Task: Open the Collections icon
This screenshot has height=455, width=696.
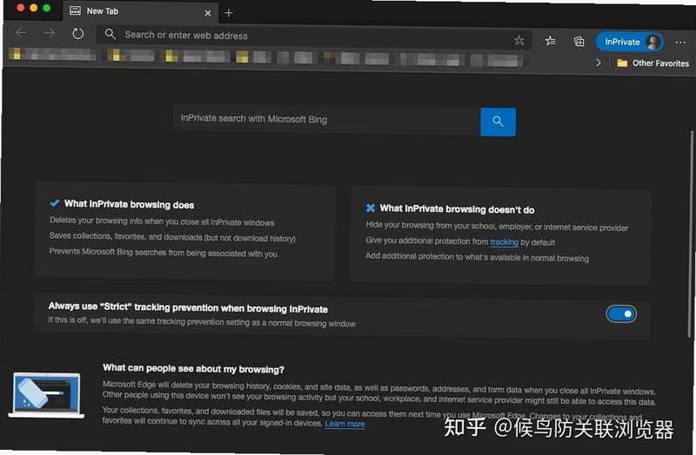Action: coord(579,42)
